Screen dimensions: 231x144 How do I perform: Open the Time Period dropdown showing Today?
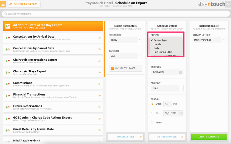pyautogui.click(x=125, y=40)
